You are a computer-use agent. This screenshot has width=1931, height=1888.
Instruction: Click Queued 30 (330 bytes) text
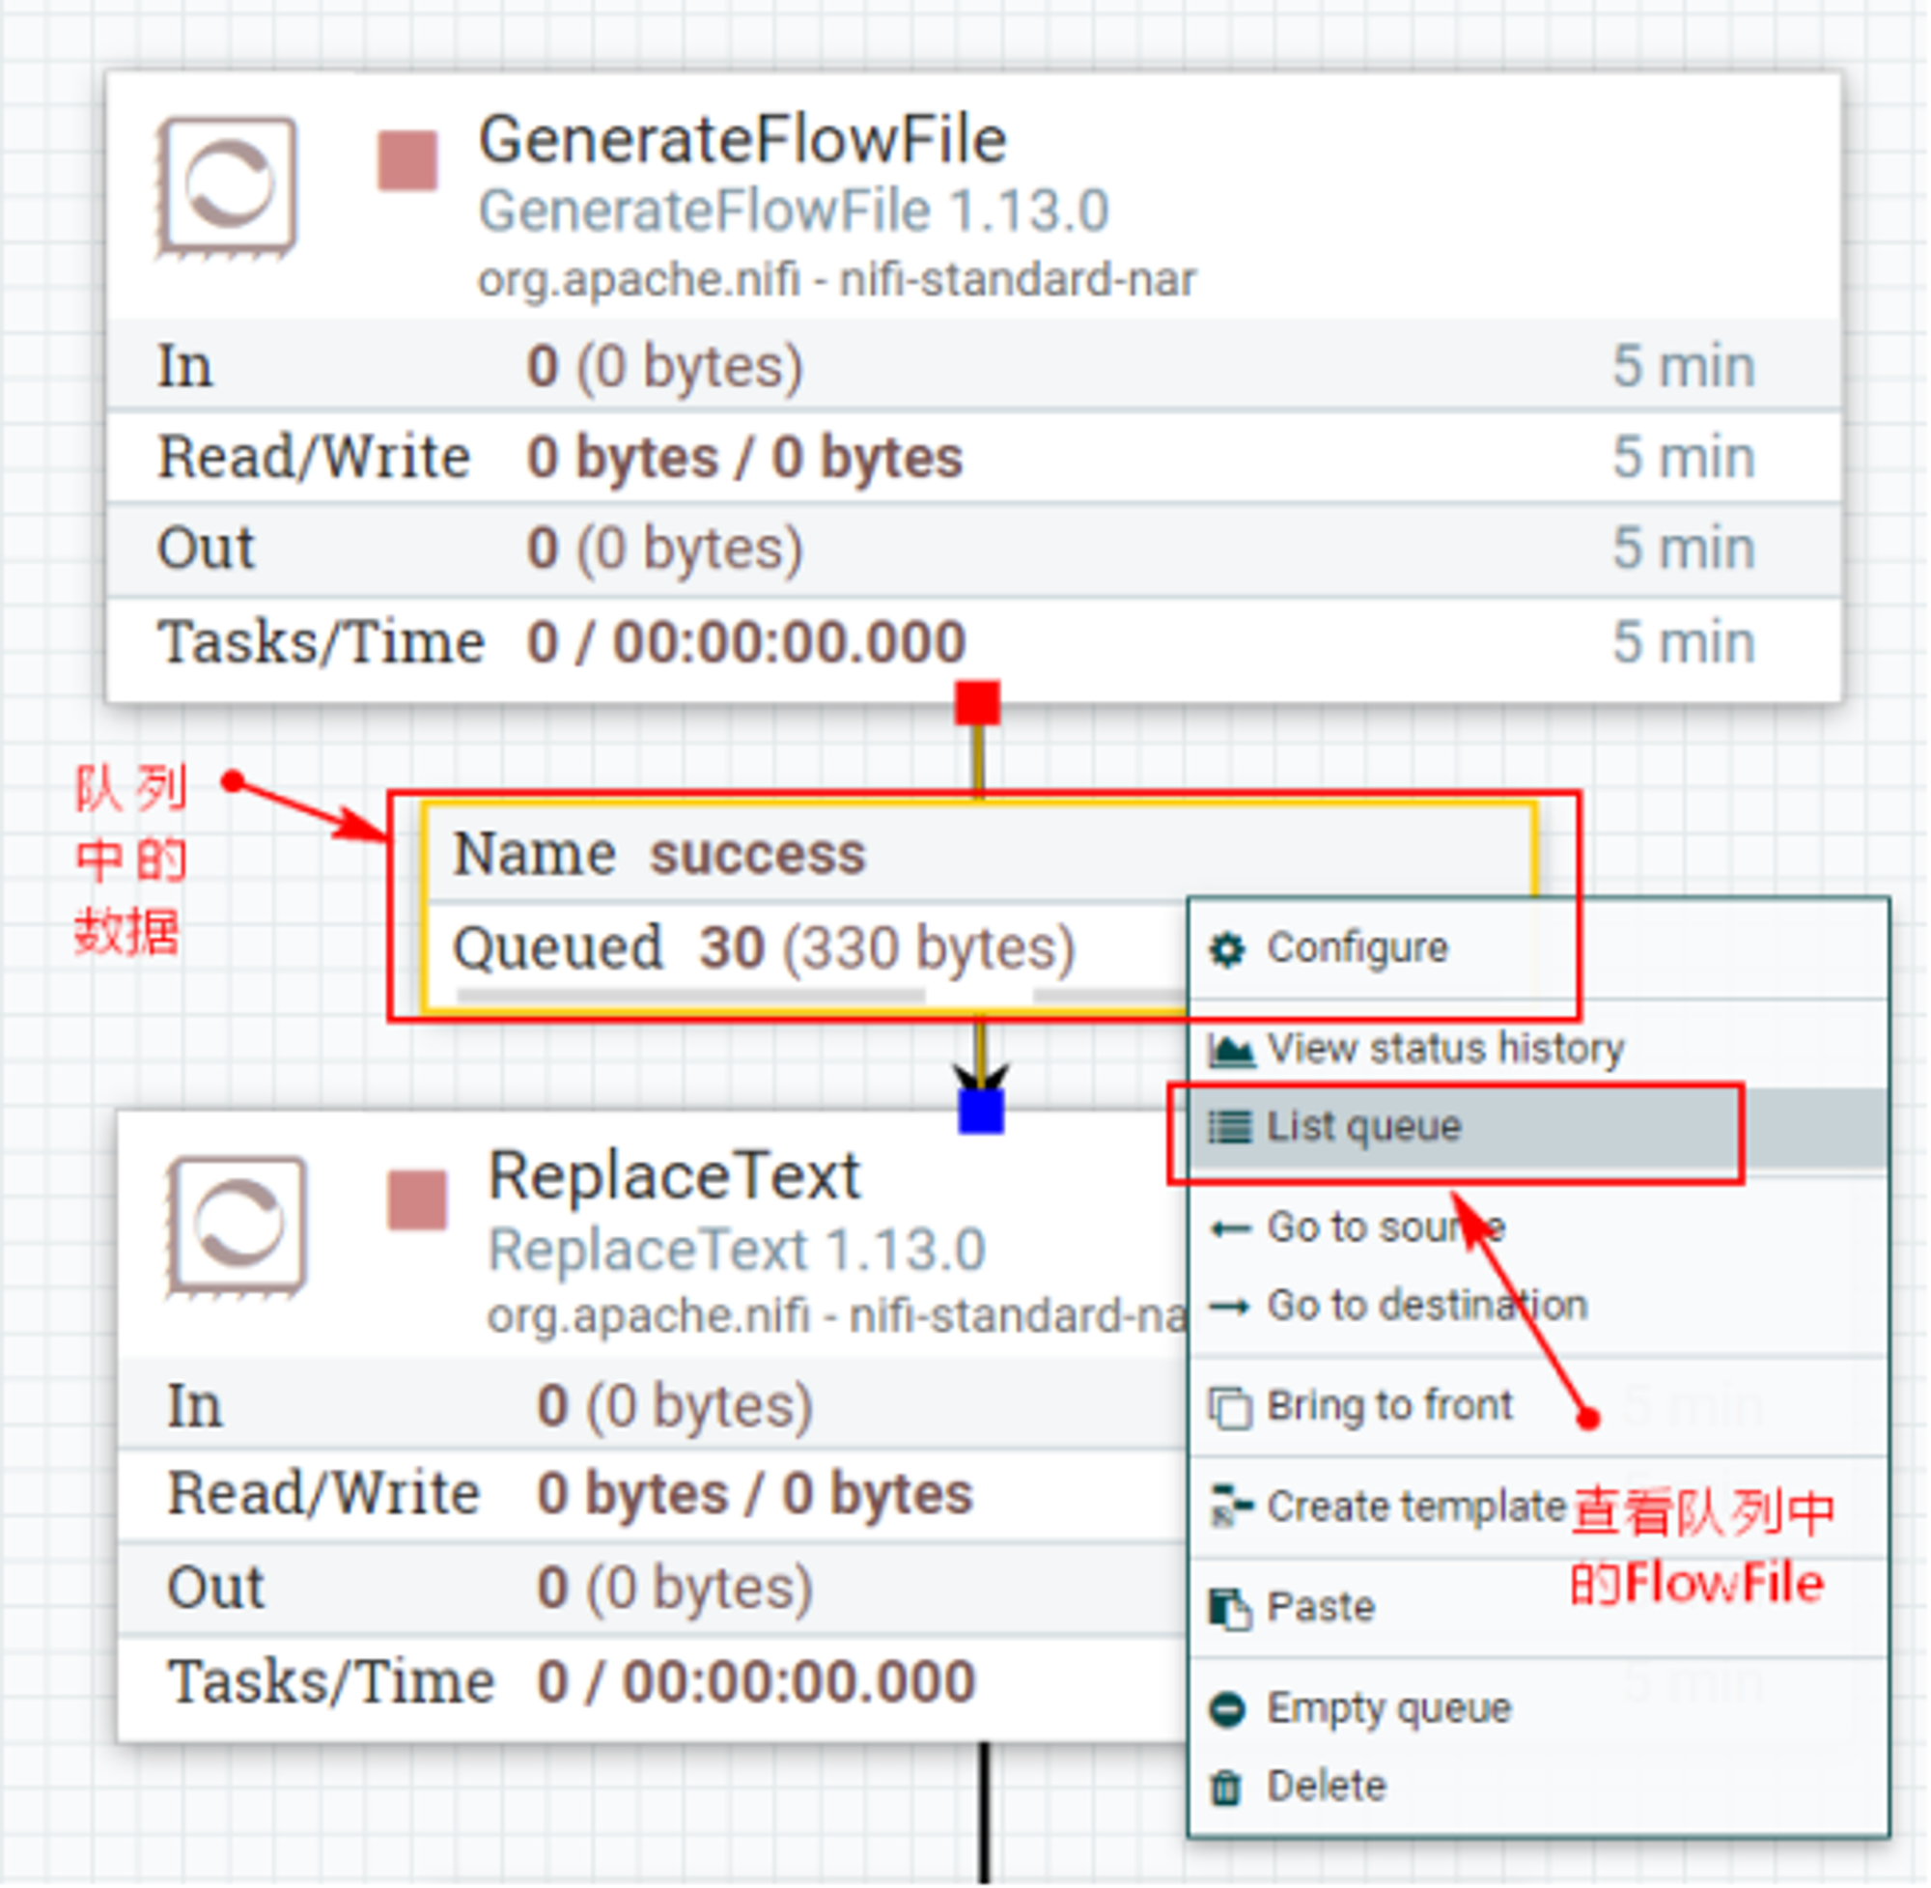click(x=766, y=950)
